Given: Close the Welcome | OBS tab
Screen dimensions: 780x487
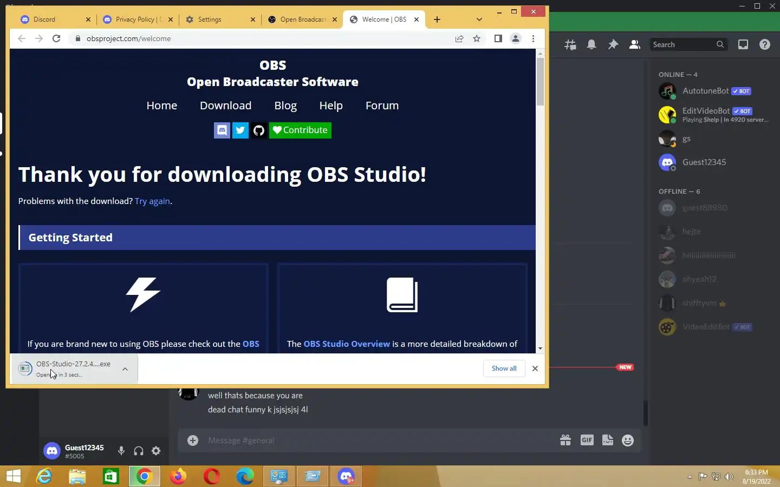Looking at the screenshot, I should [x=417, y=19].
